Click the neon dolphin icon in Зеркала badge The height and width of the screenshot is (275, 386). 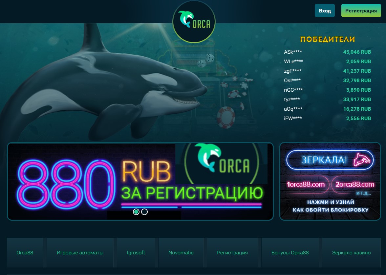pos(362,160)
